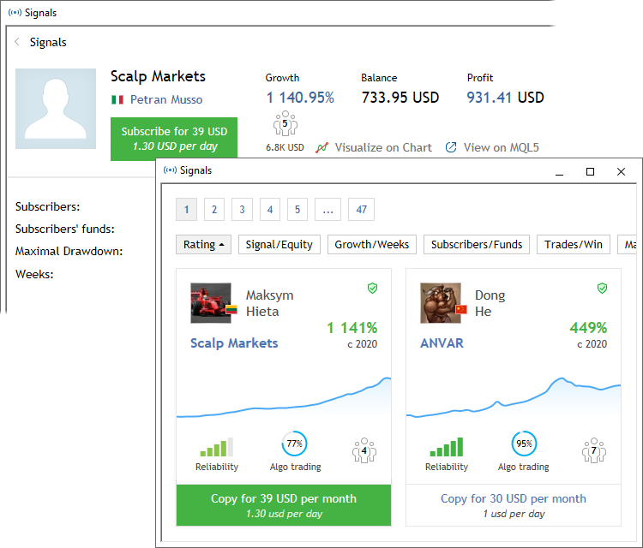643x548 pixels.
Task: Go to page 1 of signals
Action: 187,209
